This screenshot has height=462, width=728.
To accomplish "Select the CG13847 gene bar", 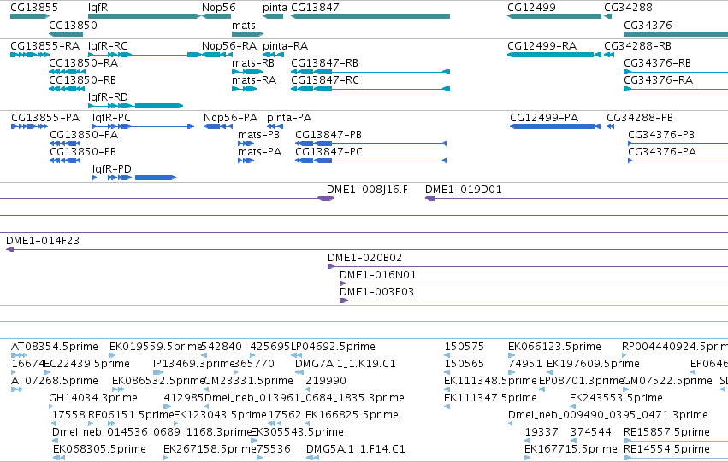I will [x=370, y=16].
